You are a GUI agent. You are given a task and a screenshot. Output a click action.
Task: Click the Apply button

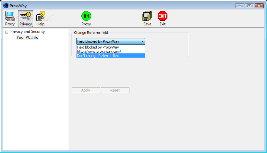click(x=86, y=90)
